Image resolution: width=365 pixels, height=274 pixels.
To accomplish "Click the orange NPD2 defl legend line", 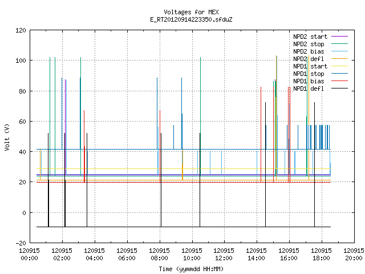I will (x=339, y=59).
